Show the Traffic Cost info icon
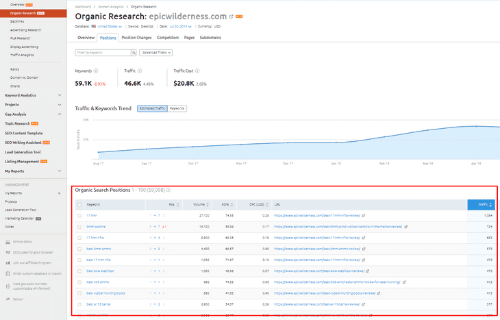The image size is (500, 320). [197, 71]
